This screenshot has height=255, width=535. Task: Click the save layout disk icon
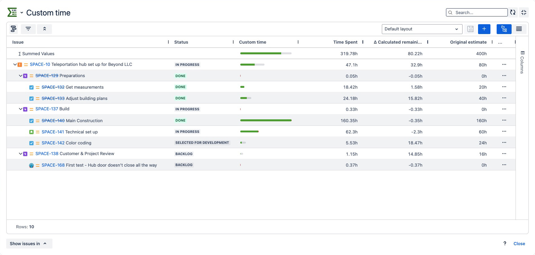tap(470, 29)
